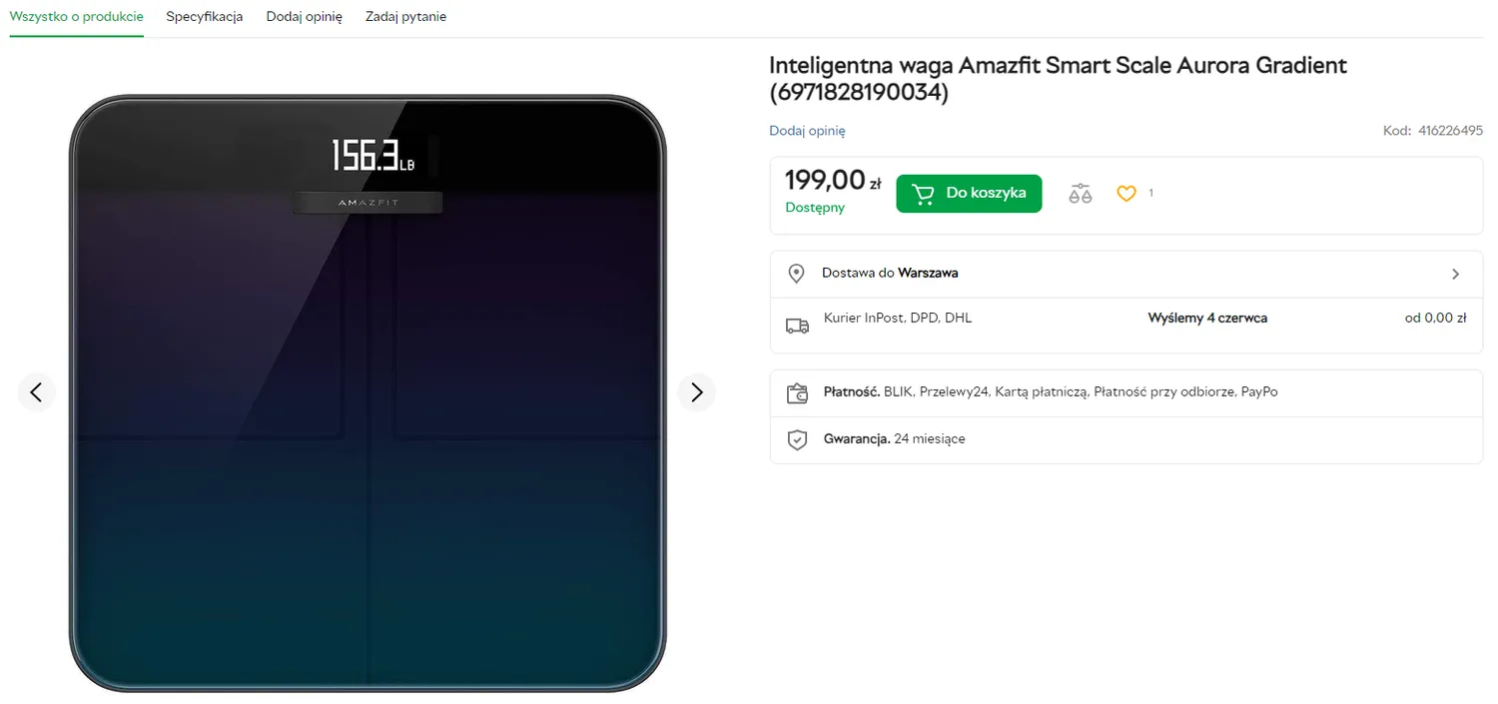
Task: Click the compare scales icon
Action: pos(1080,194)
